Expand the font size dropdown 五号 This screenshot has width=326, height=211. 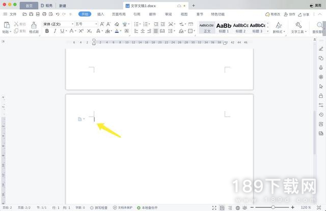pyautogui.click(x=86, y=24)
